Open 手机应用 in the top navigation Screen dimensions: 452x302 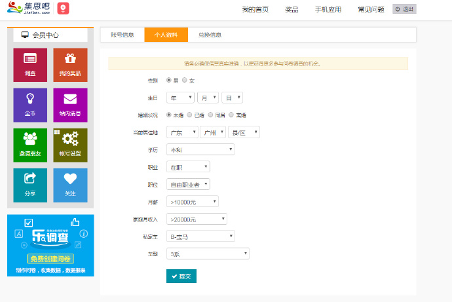[x=328, y=9]
